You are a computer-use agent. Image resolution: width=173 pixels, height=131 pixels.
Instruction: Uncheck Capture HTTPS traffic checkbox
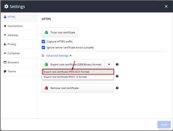[x=43, y=41]
